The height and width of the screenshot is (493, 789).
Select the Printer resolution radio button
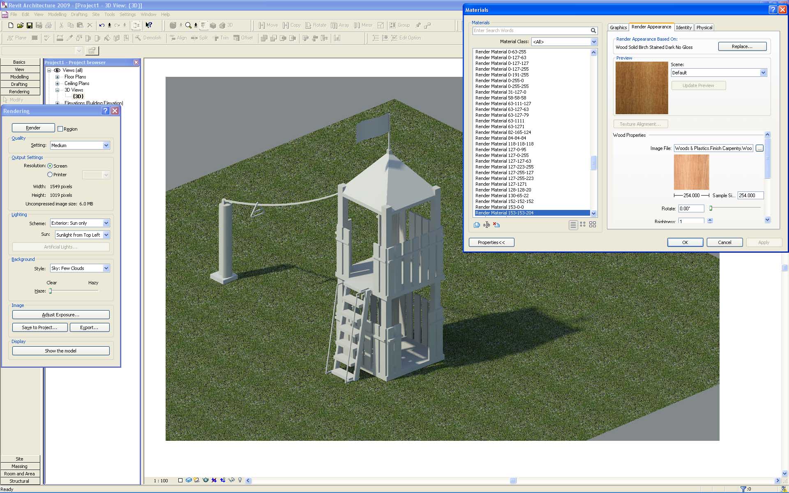pos(50,175)
